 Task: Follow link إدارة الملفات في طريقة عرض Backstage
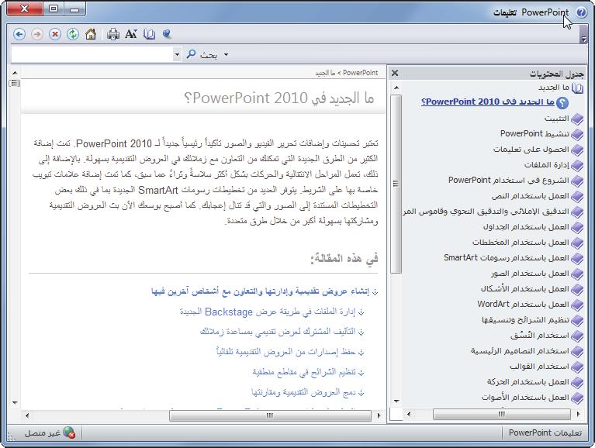point(268,312)
